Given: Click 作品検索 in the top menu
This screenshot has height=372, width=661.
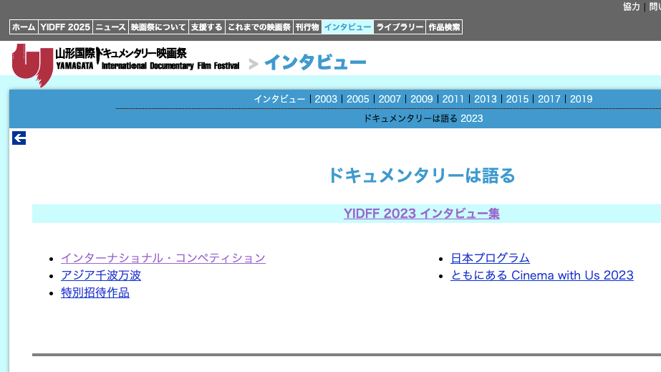Looking at the screenshot, I should (x=444, y=27).
